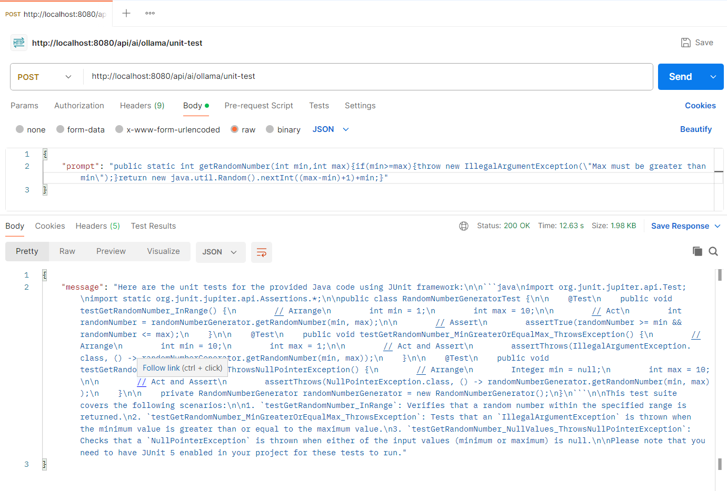The image size is (727, 491).
Task: Open the JSON body format dropdown
Action: click(330, 129)
